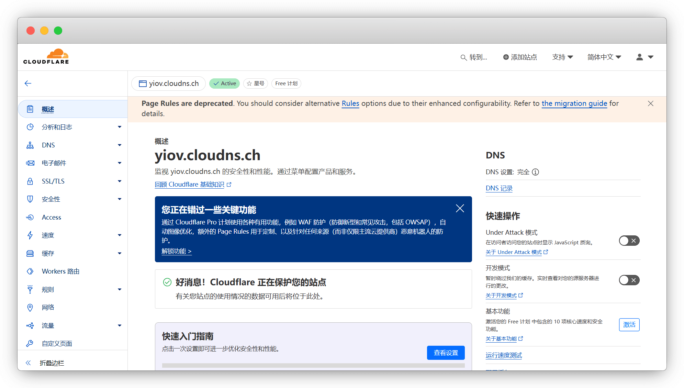Screen dimensions: 684x388
Task: Expand the SSL/TLS sidebar section
Action: tap(119, 181)
